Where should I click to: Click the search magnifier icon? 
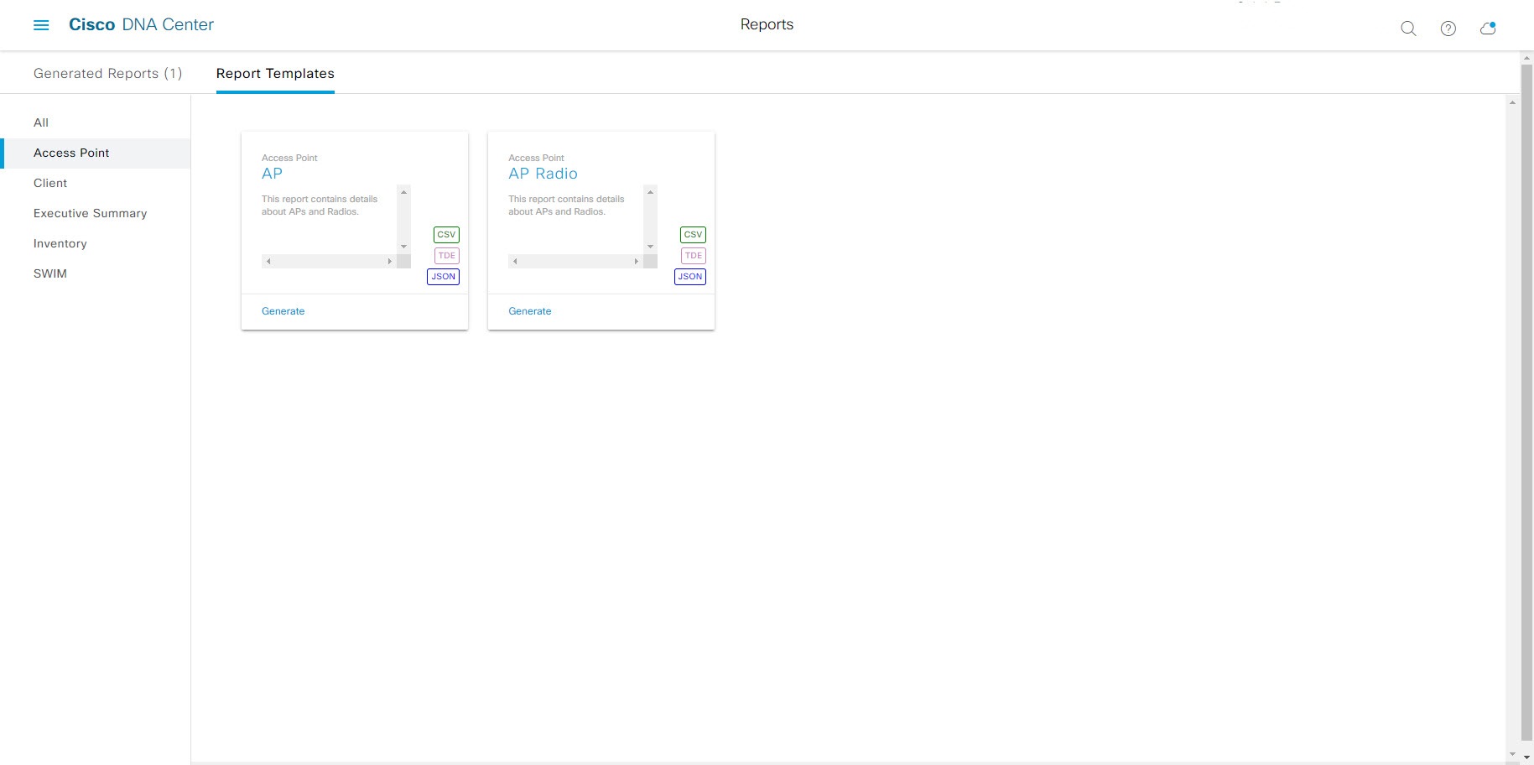1408,29
